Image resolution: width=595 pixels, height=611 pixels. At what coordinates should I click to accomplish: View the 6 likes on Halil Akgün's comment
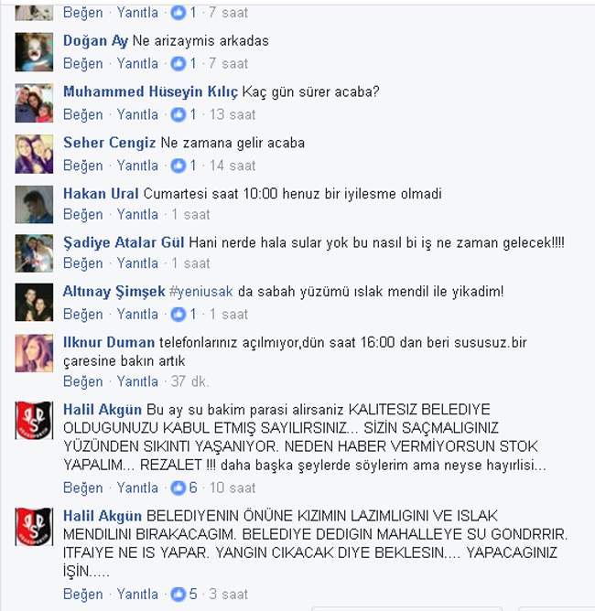pos(184,488)
